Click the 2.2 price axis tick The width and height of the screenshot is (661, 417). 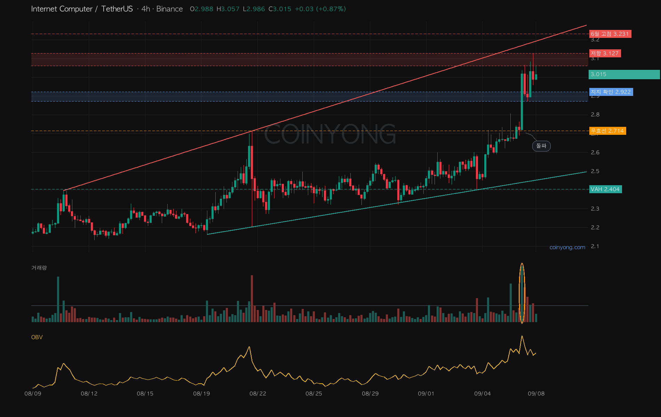595,228
